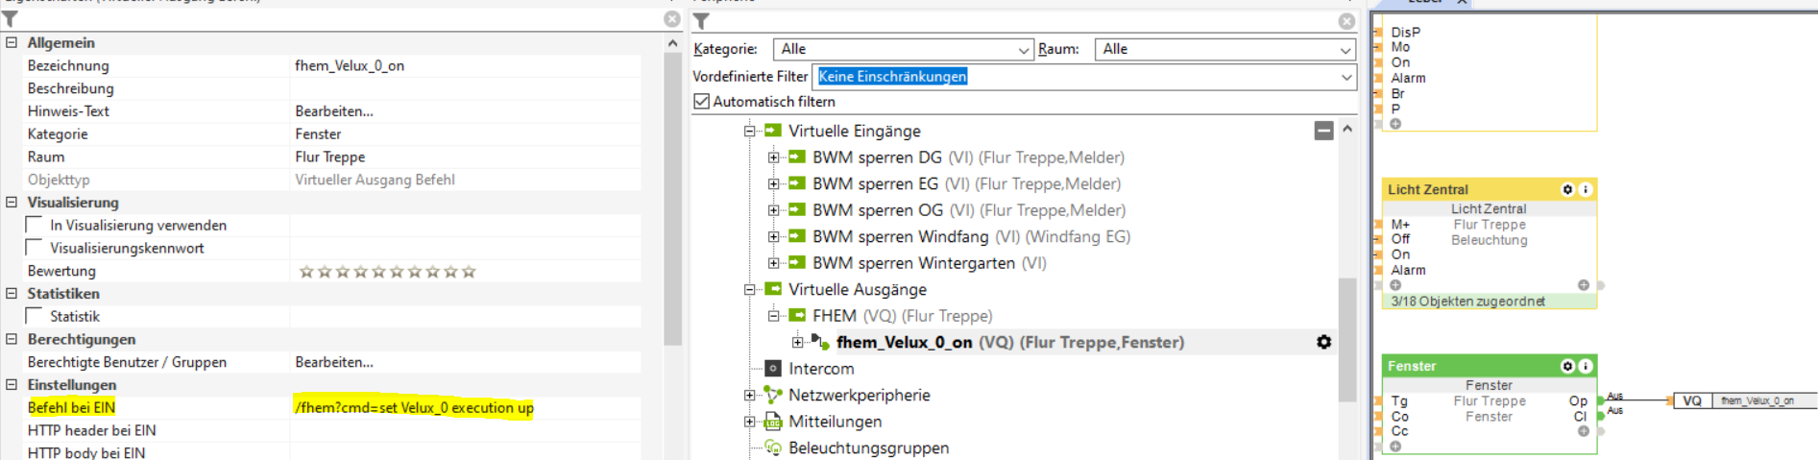Screen dimensions: 1818x460
Task: Click Bearbeiten... for Berechtigte Benutzer / Gruppen
Action: tap(334, 362)
